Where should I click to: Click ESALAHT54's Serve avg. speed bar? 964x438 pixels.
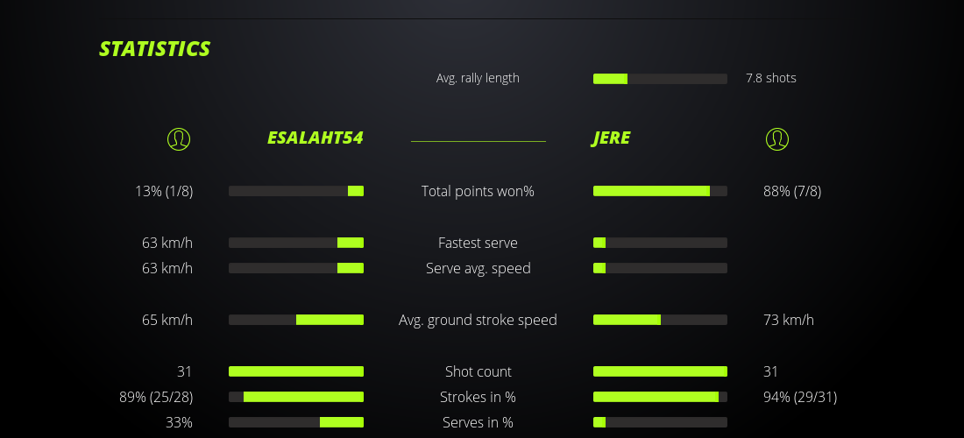pyautogui.click(x=296, y=268)
